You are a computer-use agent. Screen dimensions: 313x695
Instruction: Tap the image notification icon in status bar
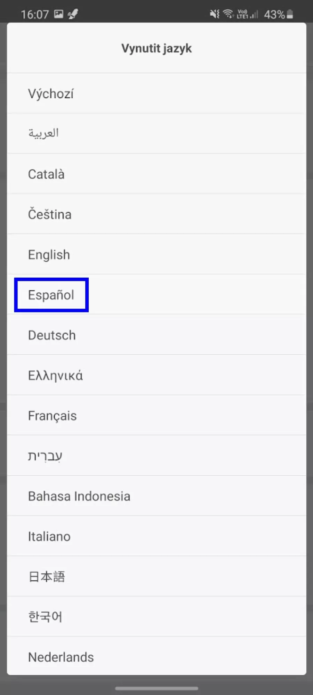59,14
